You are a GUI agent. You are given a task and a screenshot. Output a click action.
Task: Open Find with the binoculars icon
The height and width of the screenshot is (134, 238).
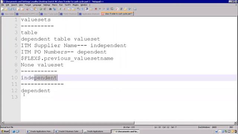tap(50, 9)
